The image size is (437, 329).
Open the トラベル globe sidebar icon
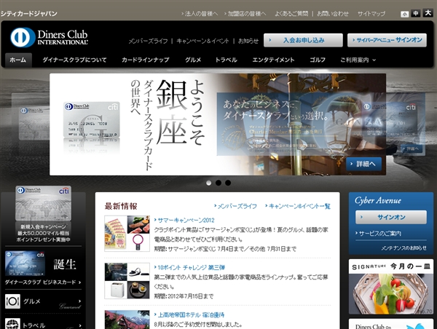(x=12, y=324)
